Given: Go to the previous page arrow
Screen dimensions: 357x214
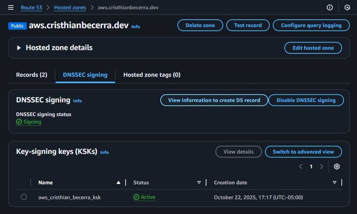Looking at the screenshot, I should pos(300,166).
